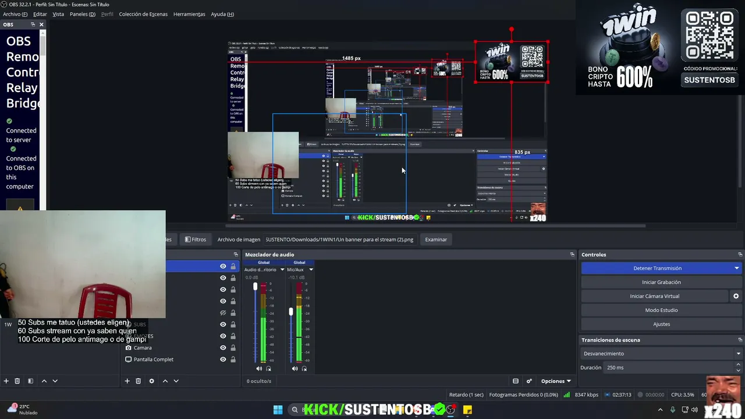The image size is (745, 419).
Task: Open scene filters icon in the scenes toolbar
Action: pos(30,381)
